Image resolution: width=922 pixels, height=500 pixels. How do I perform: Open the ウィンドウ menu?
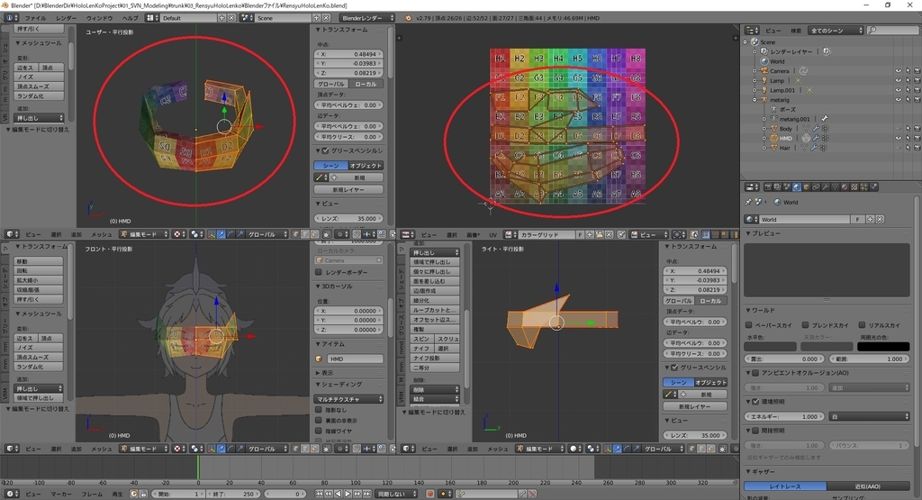click(x=99, y=18)
